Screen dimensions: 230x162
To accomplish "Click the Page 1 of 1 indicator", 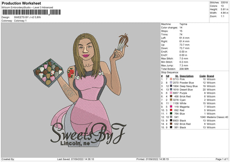I will [x=222, y=159].
